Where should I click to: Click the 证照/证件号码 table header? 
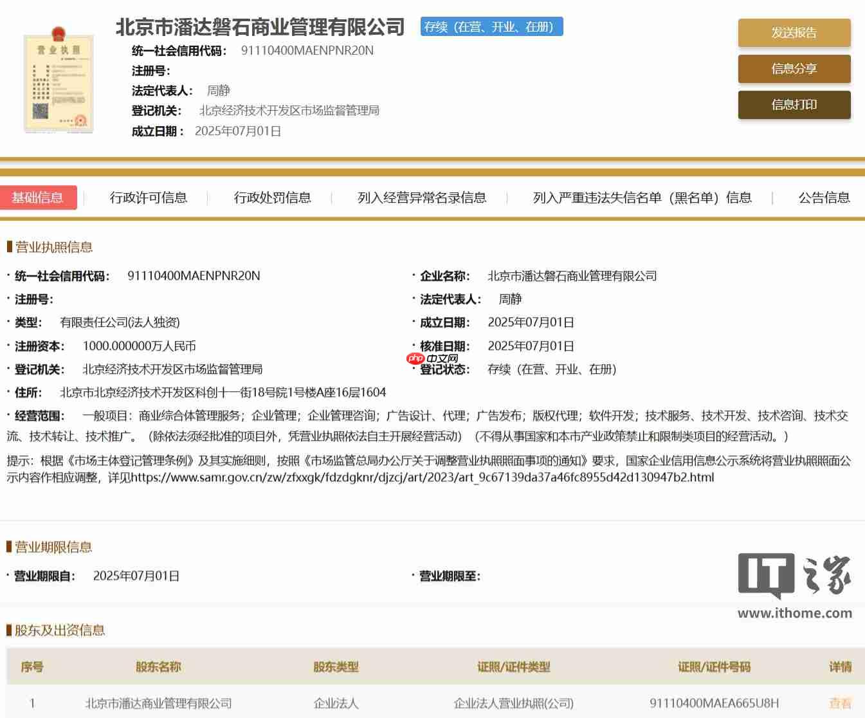pyautogui.click(x=716, y=667)
